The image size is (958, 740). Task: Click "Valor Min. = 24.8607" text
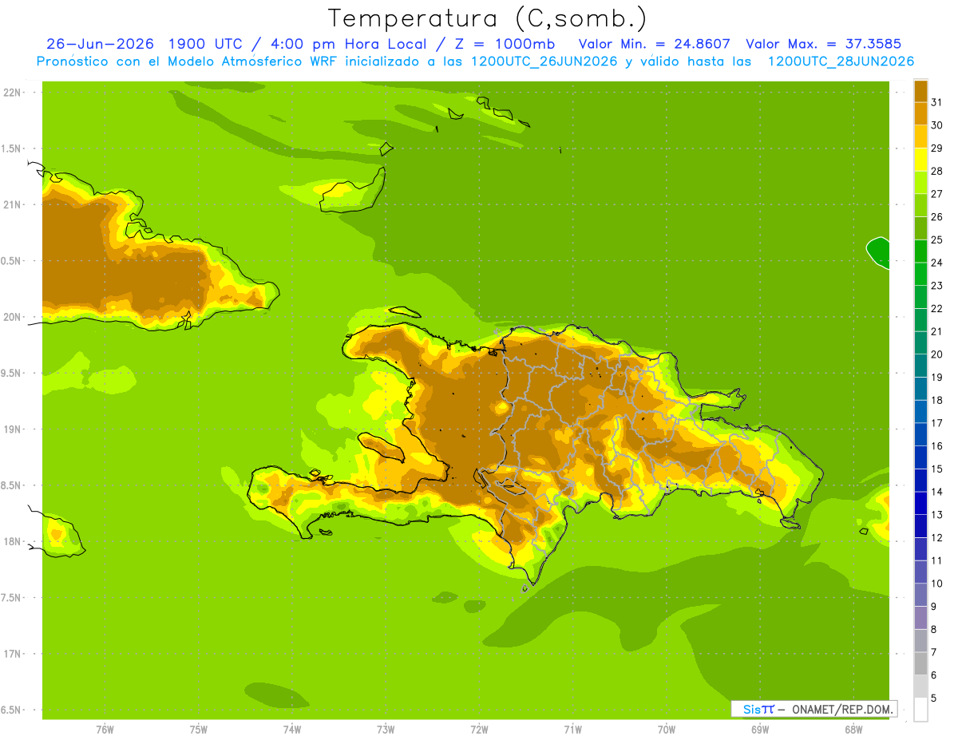click(x=654, y=44)
